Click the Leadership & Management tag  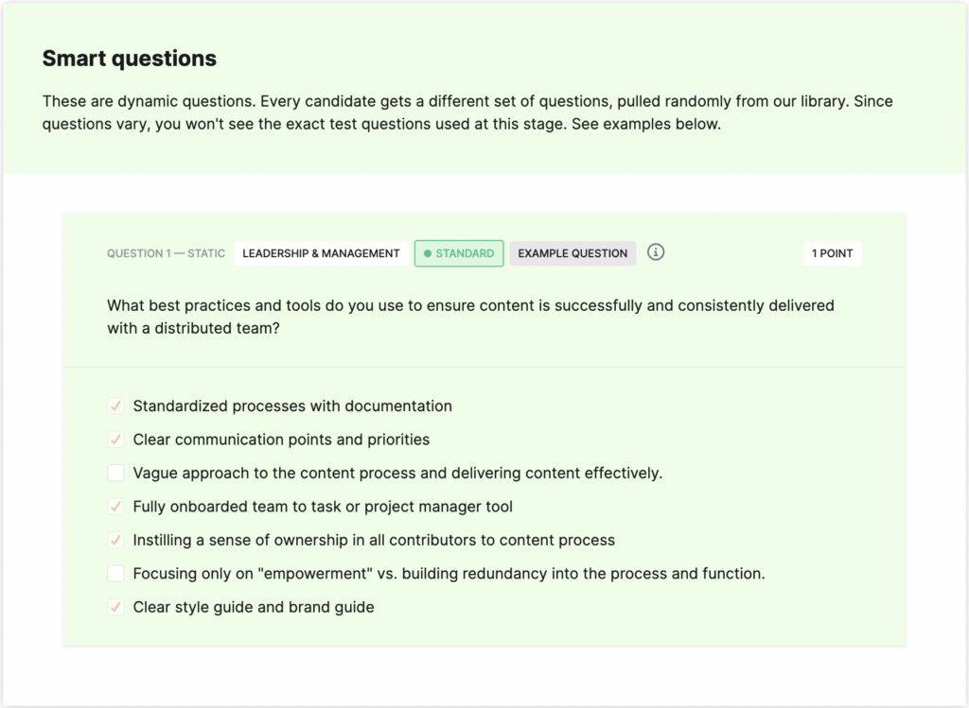tap(321, 253)
